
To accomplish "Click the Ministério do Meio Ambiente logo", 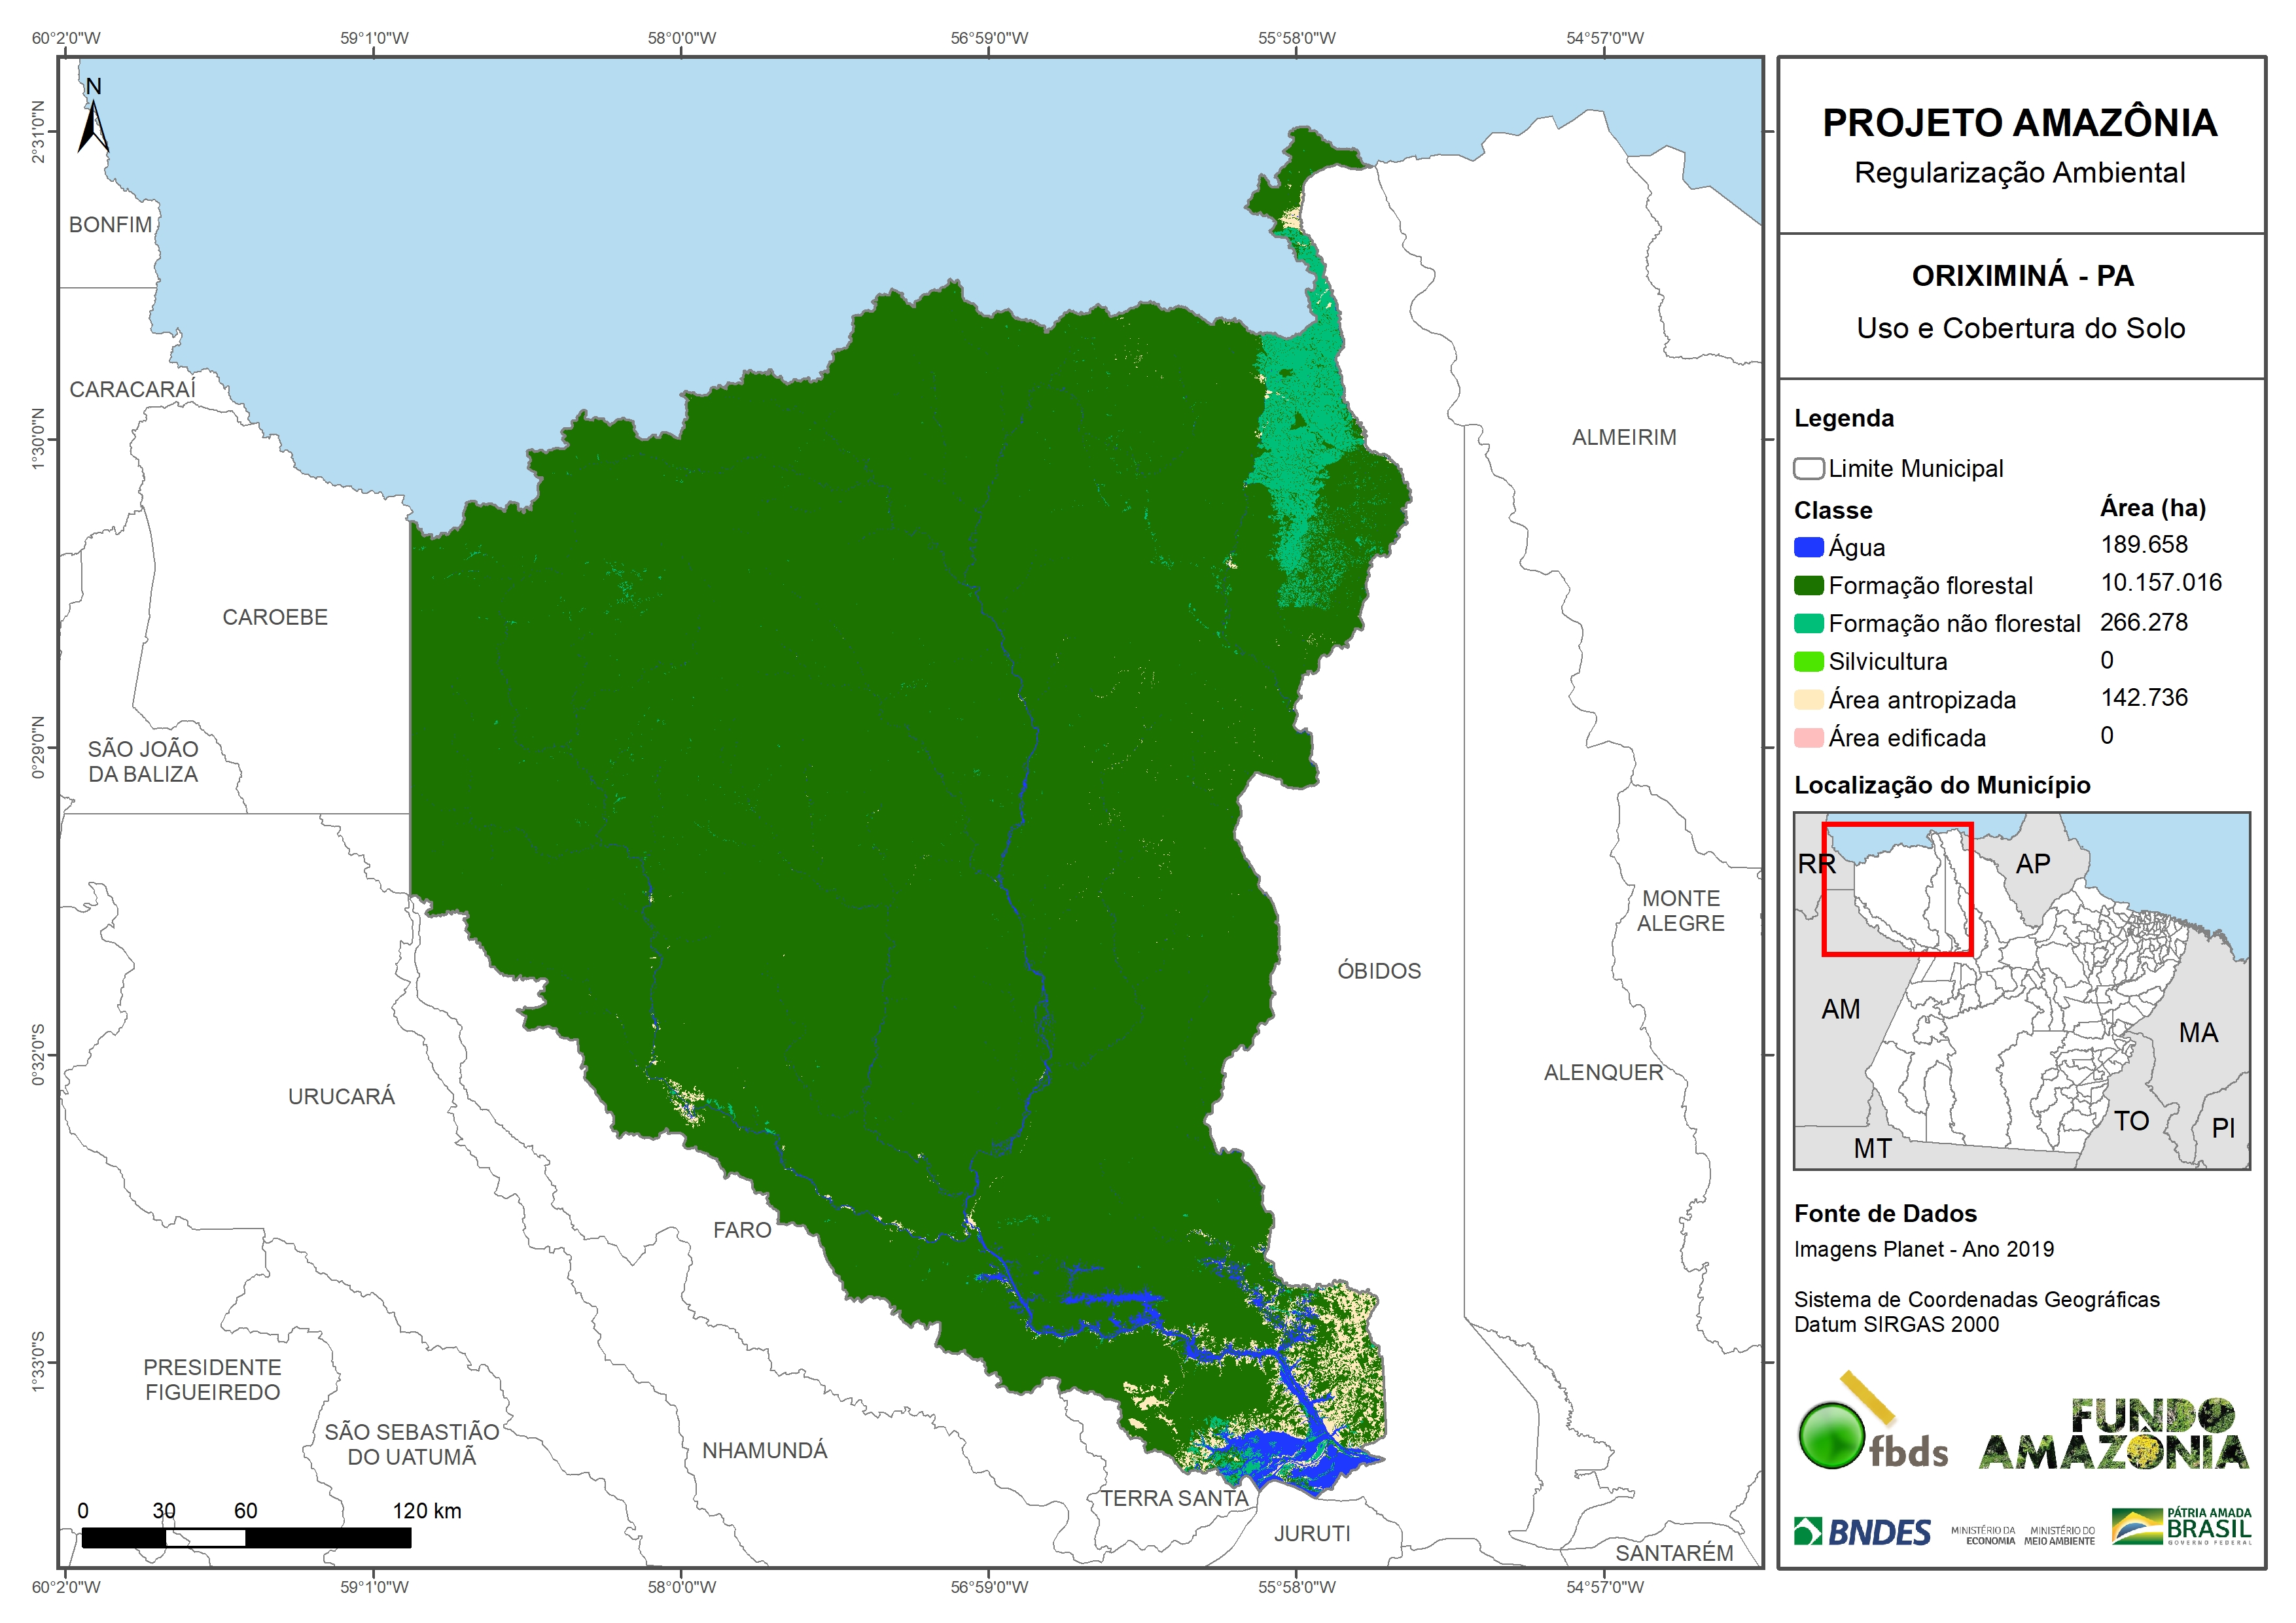I will click(x=2059, y=1535).
